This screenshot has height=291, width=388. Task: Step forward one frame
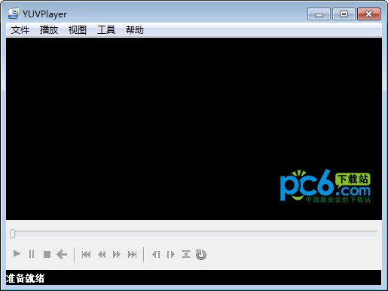pyautogui.click(x=171, y=255)
